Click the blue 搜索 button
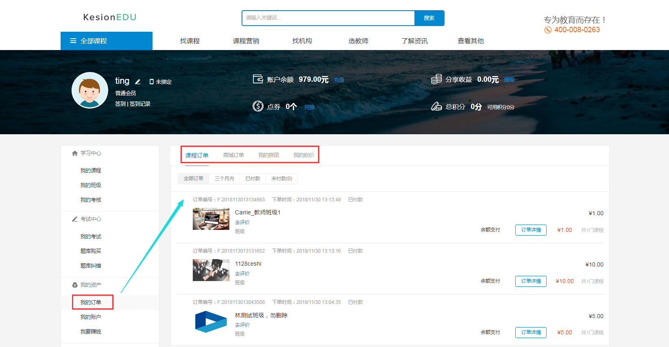This screenshot has height=347, width=669. [429, 18]
